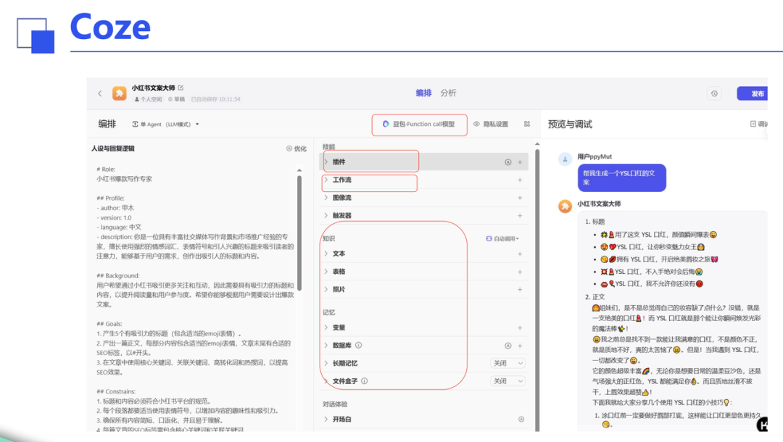
Task: Expand the 照片 knowledge section
Action: coord(326,289)
